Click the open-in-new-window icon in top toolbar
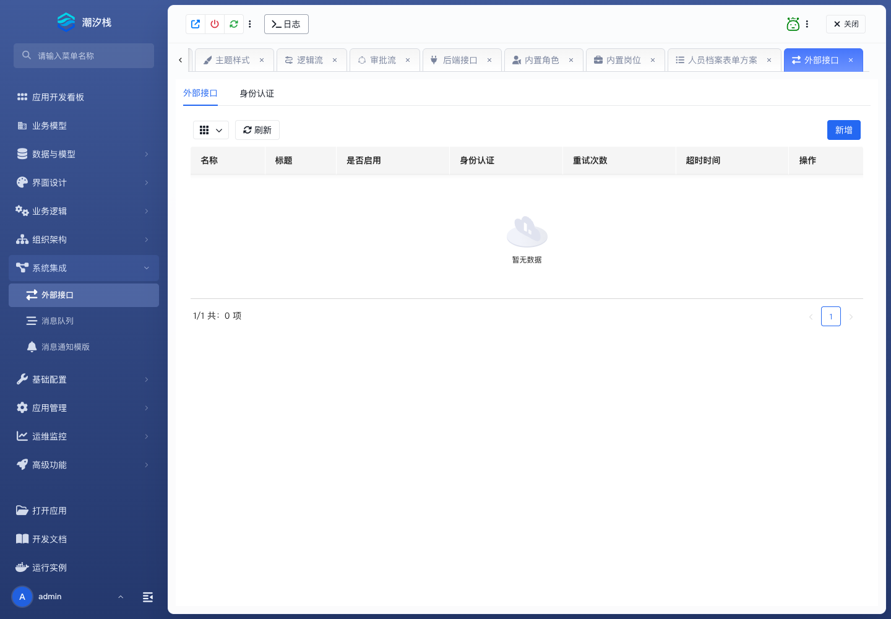Screen dimensions: 891x619 [x=196, y=24]
